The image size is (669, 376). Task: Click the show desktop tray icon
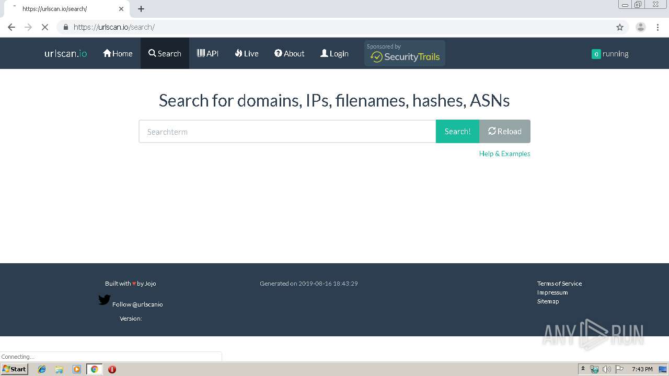coord(663,369)
